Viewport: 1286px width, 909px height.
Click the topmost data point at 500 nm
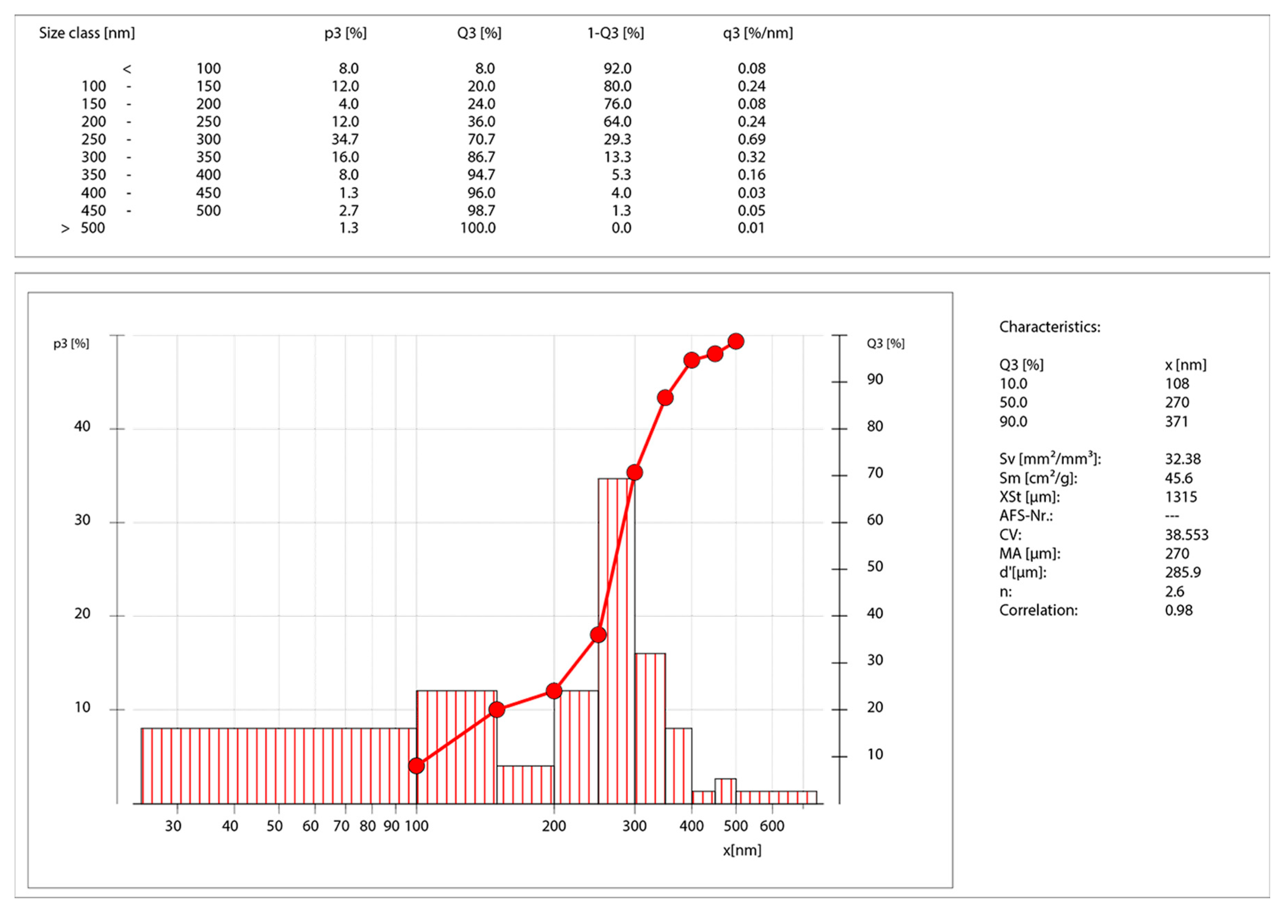[736, 341]
